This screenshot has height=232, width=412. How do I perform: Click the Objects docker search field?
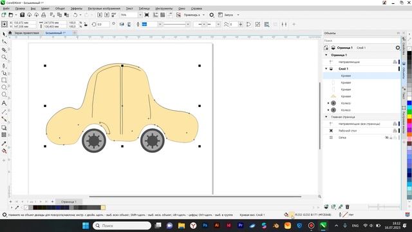pyautogui.click(x=362, y=41)
